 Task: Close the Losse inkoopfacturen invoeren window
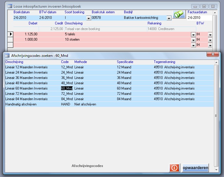tap(213, 6)
